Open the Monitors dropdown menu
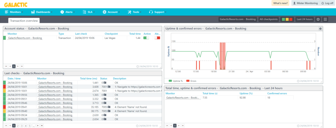Image resolution: width=336 pixels, height=128 pixels. tap(14, 12)
